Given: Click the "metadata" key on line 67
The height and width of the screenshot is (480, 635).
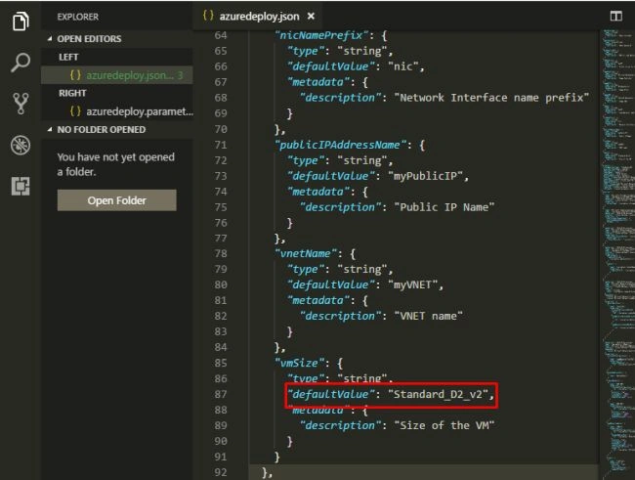Looking at the screenshot, I should click(x=317, y=82).
